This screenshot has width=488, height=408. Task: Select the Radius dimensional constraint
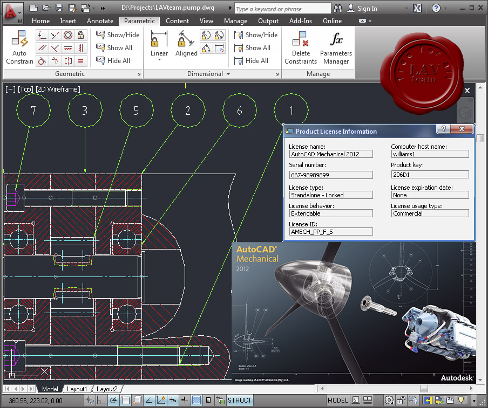(206, 35)
